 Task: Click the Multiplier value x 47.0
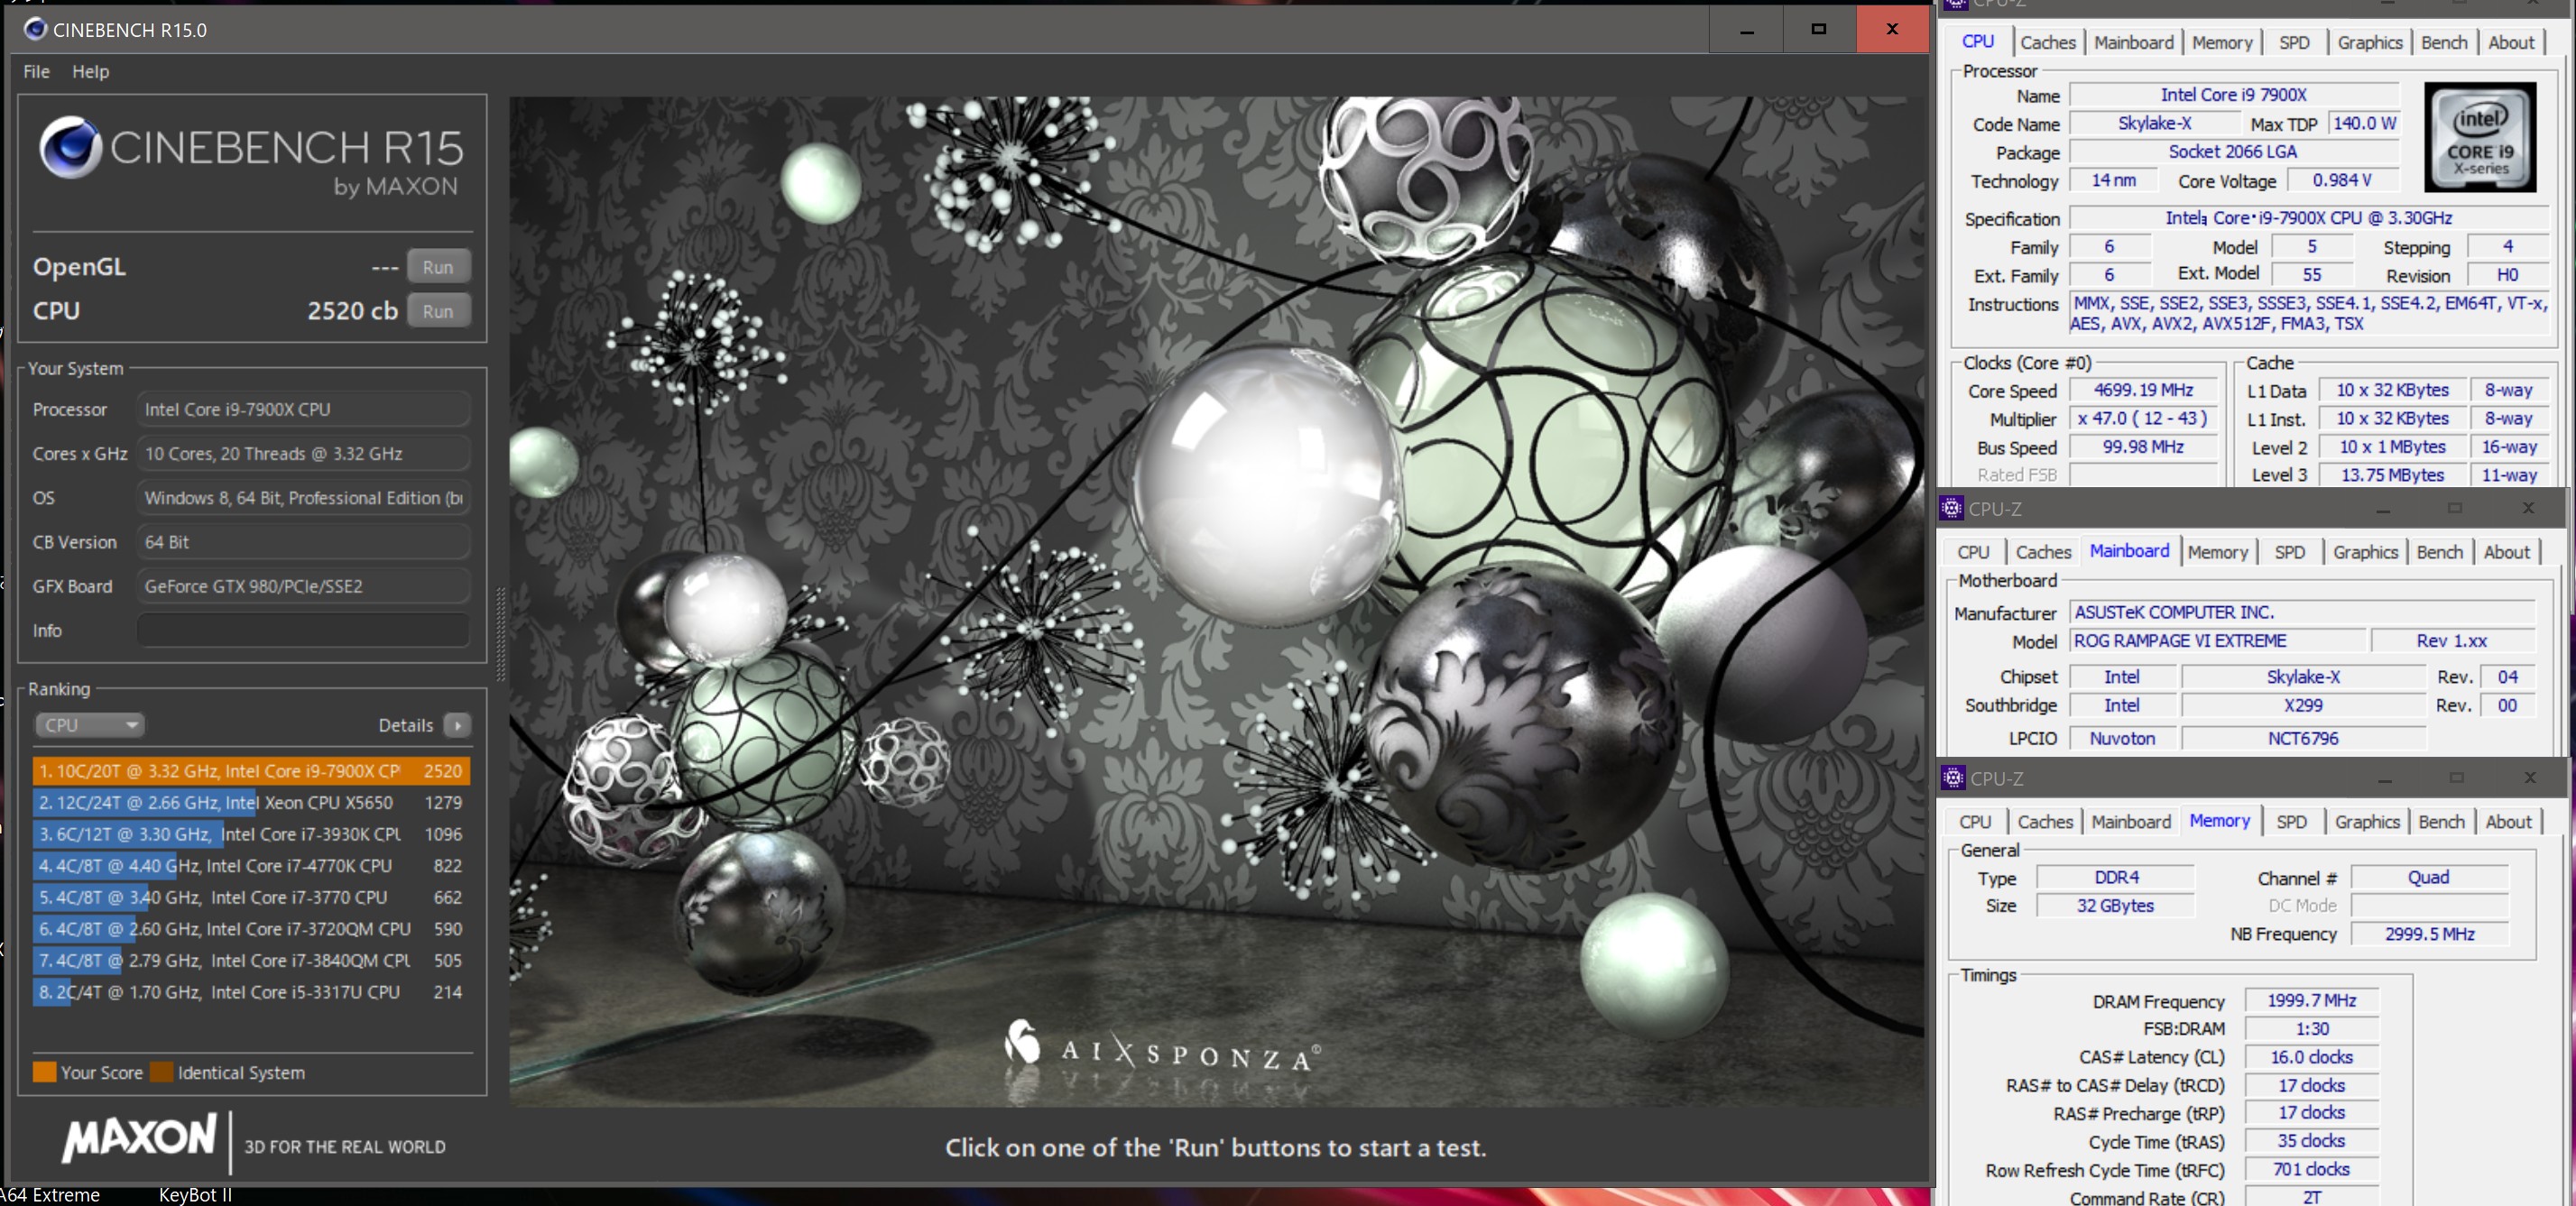point(2144,418)
